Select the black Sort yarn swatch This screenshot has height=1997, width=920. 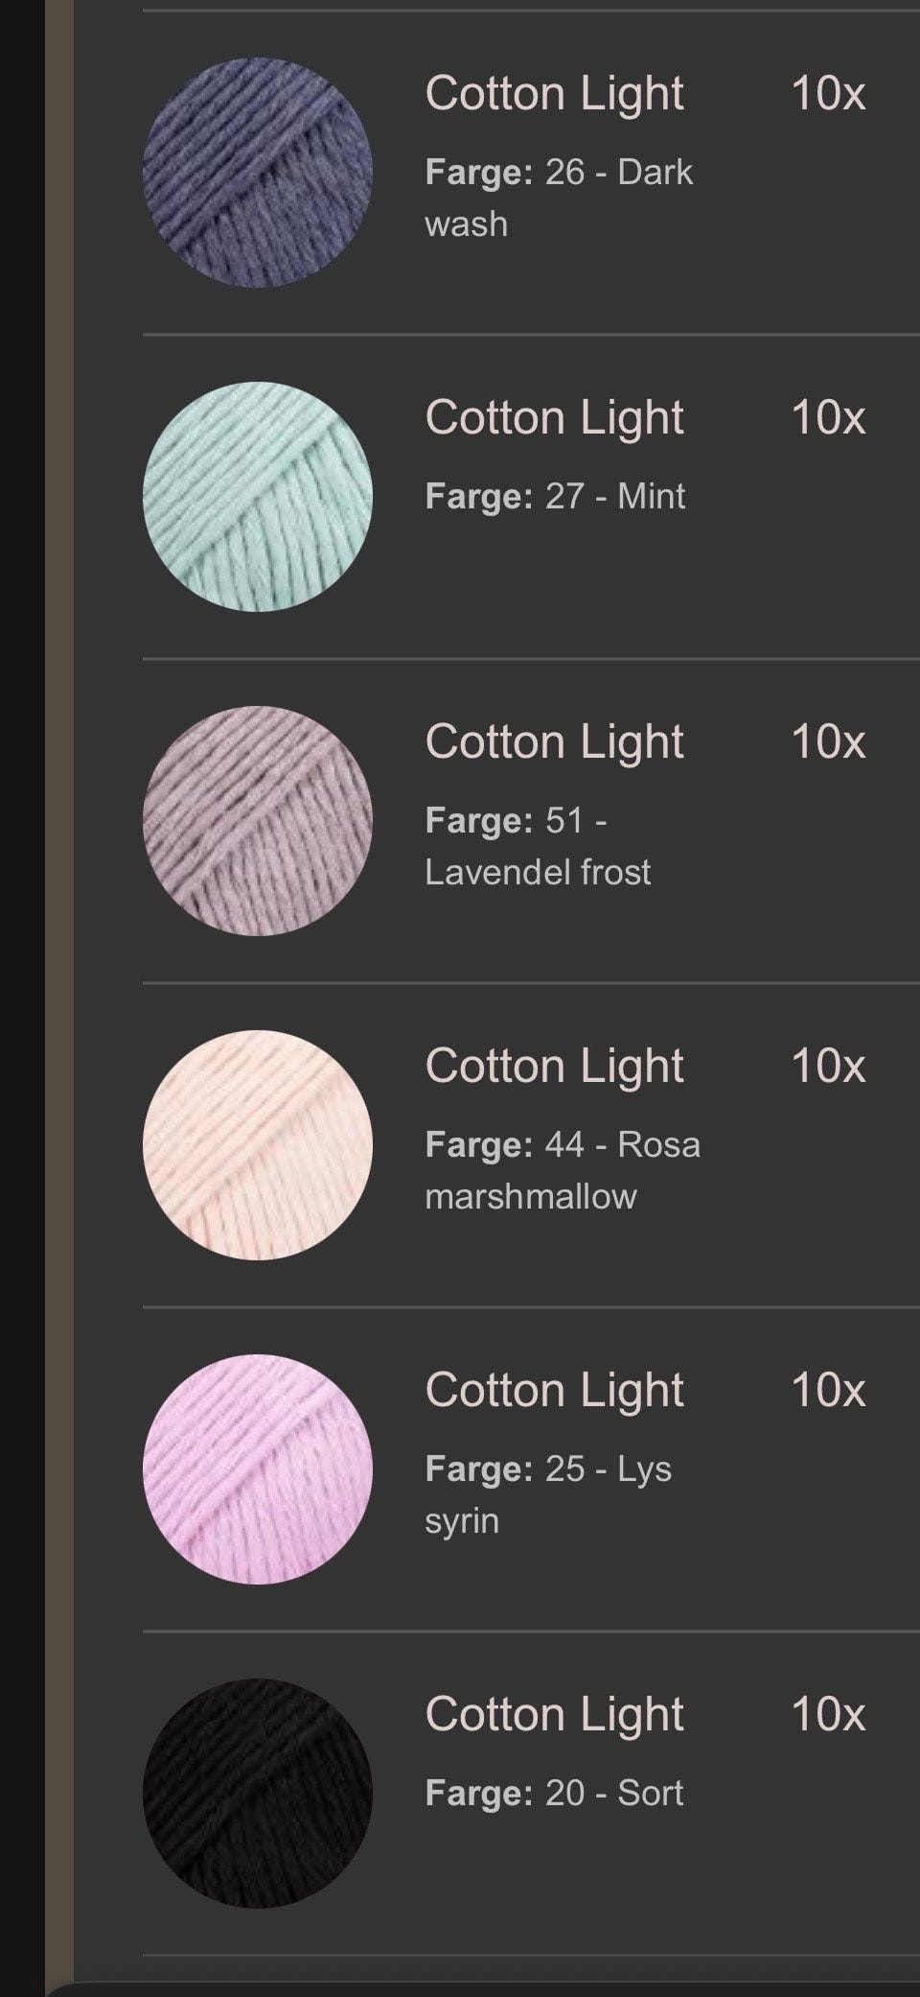click(x=258, y=1794)
